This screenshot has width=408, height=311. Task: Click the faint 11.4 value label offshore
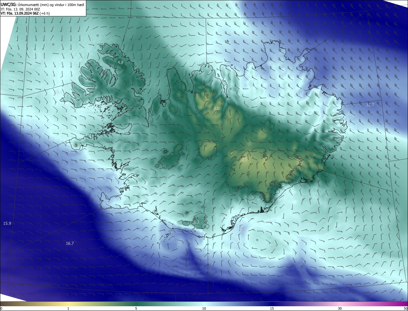[x=243, y=229]
